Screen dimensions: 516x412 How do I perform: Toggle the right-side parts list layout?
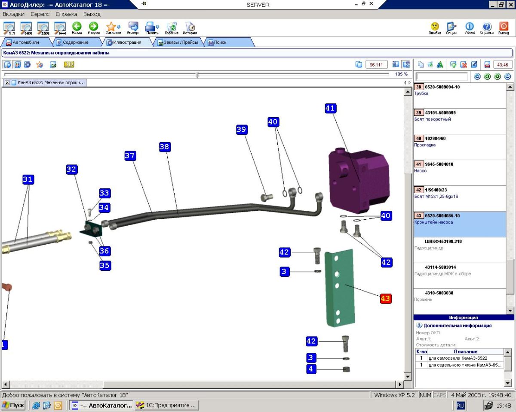pos(406,64)
